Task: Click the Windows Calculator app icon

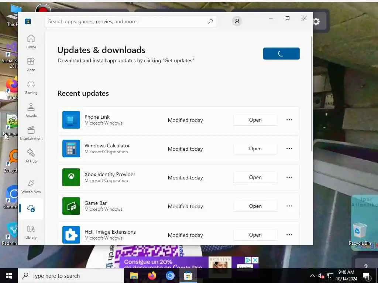Action: [x=71, y=149]
